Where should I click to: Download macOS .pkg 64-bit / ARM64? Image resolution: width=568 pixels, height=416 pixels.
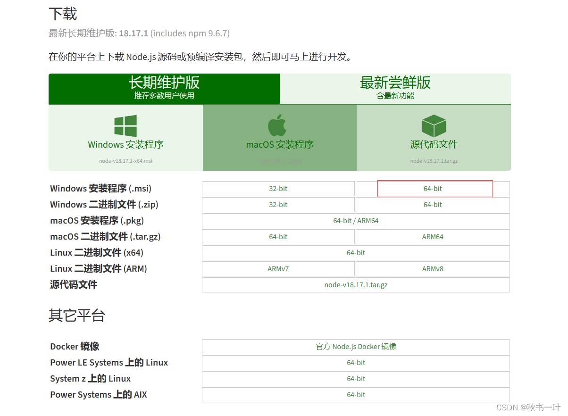[356, 221]
